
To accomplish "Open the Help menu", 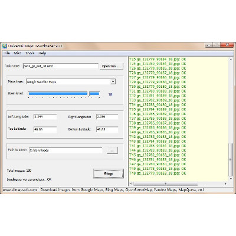I will click(x=42, y=53).
